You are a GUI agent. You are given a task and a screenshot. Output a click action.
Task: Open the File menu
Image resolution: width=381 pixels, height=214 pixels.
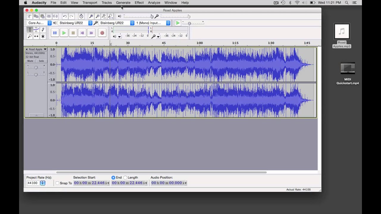53,3
